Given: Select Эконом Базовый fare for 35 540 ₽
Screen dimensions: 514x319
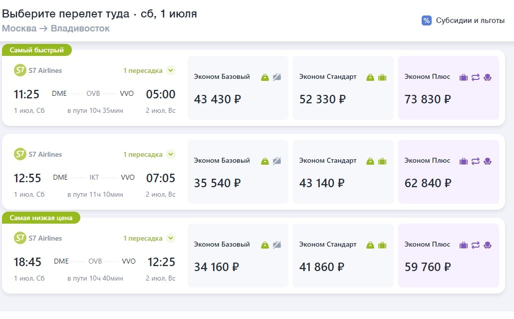Looking at the screenshot, I should [x=238, y=172].
